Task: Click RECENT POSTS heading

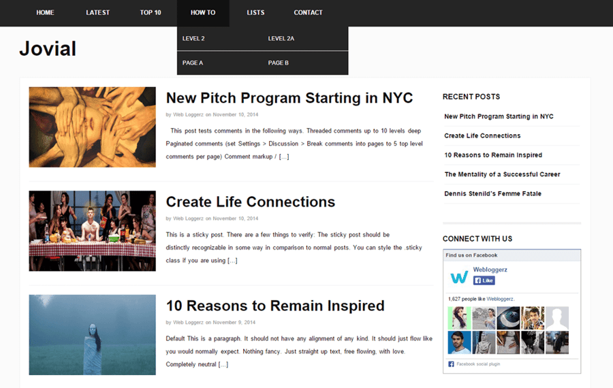Action: [471, 97]
